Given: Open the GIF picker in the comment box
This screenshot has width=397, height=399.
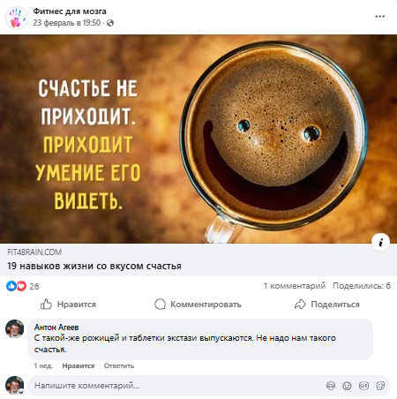Looking at the screenshot, I should tap(363, 386).
